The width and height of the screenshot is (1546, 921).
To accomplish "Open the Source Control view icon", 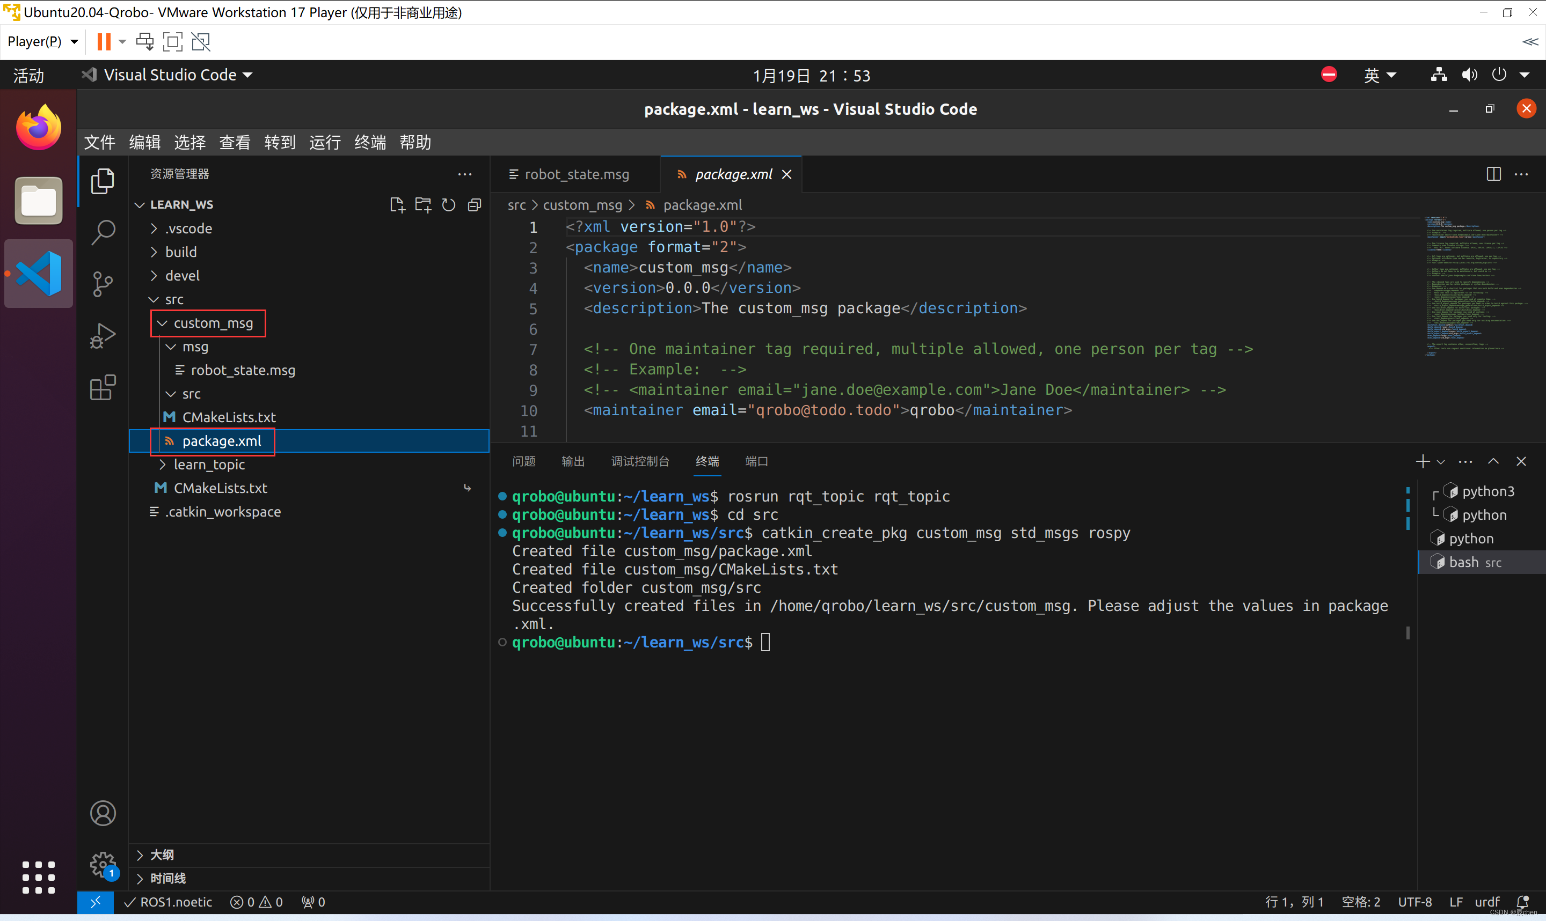I will [103, 284].
